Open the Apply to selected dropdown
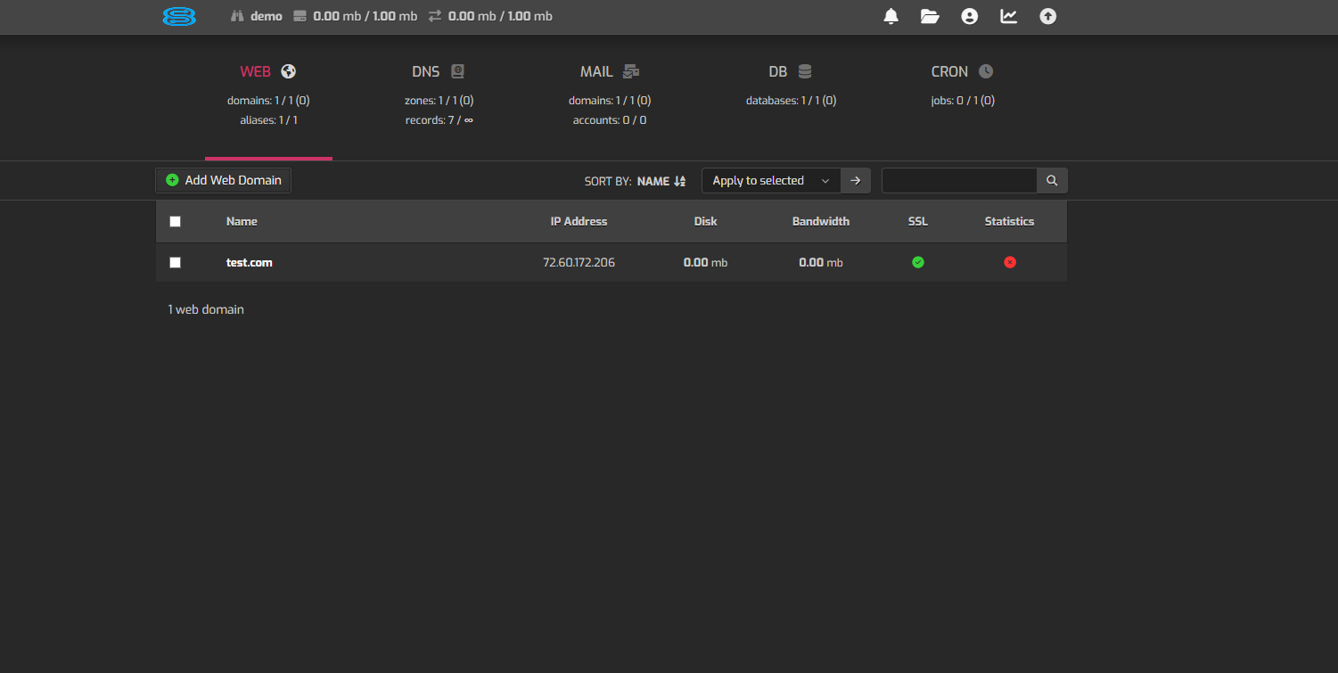1338x673 pixels. 771,180
